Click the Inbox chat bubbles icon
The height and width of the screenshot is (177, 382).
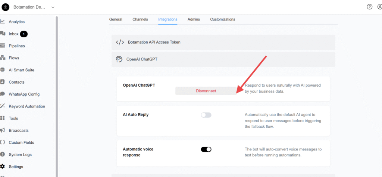pos(3,34)
